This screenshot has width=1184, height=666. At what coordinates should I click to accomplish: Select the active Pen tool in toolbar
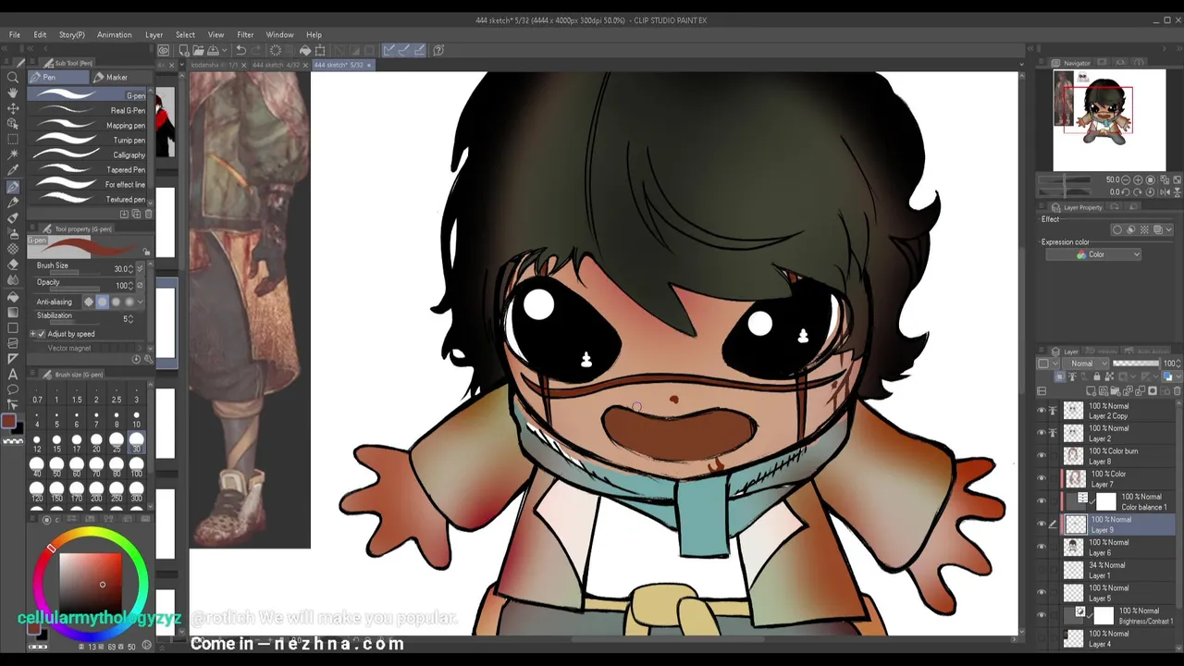click(x=13, y=187)
